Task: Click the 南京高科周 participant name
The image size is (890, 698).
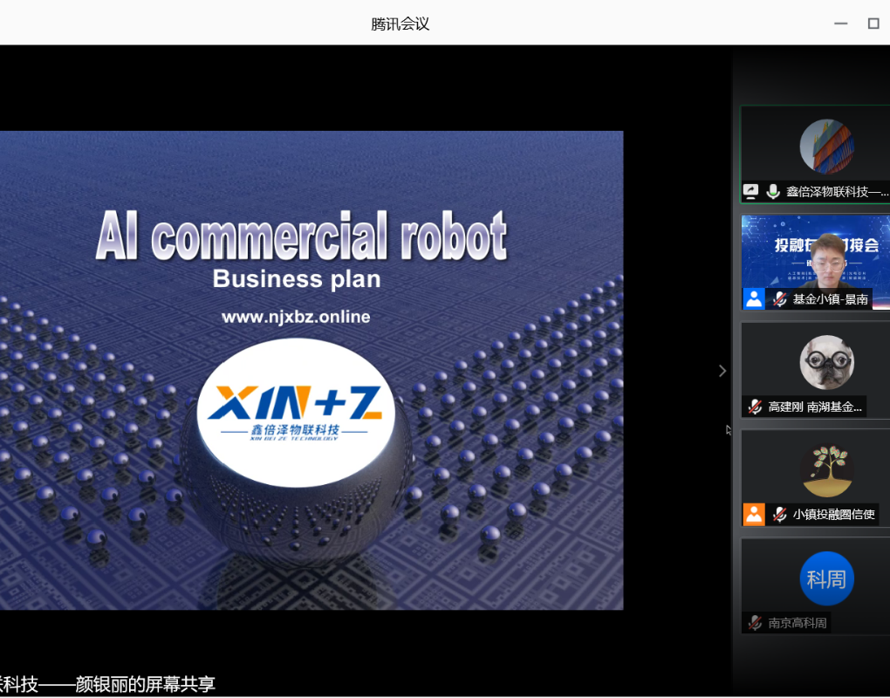Action: [797, 623]
